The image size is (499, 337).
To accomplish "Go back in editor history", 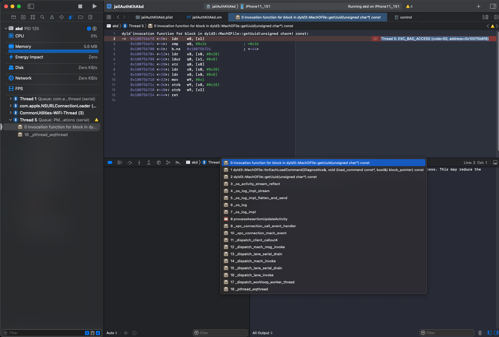I will click(x=118, y=17).
